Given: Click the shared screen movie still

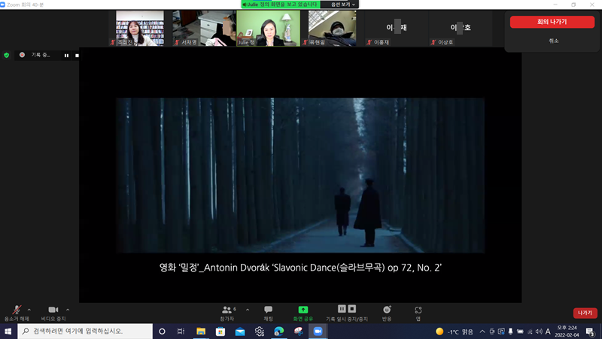Looking at the screenshot, I should [300, 175].
